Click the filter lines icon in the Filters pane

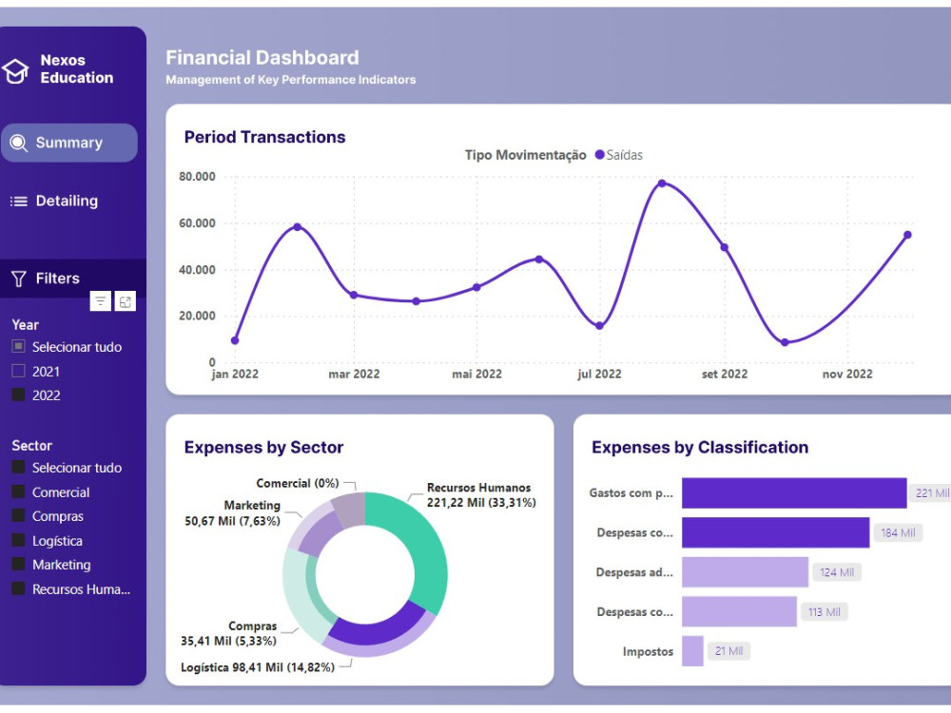100,300
